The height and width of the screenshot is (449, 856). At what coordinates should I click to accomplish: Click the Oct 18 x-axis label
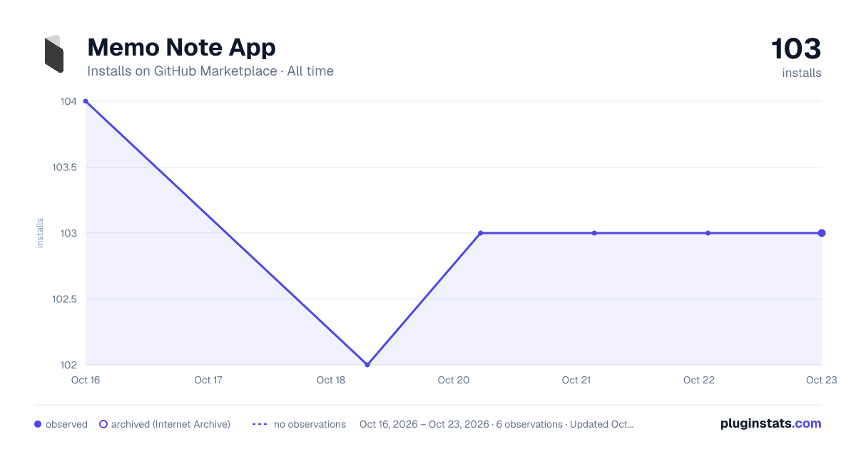point(331,380)
